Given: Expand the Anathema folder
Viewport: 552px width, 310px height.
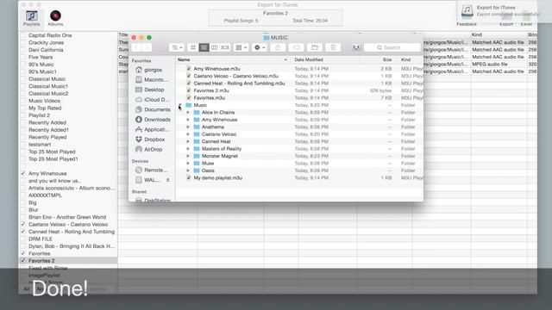Looking at the screenshot, I should (188, 127).
